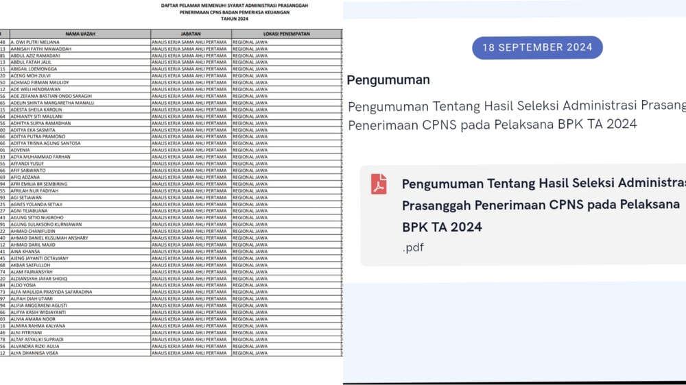This screenshot has height=385, width=686.
Task: Click the .pdf file extension label
Action: [413, 248]
